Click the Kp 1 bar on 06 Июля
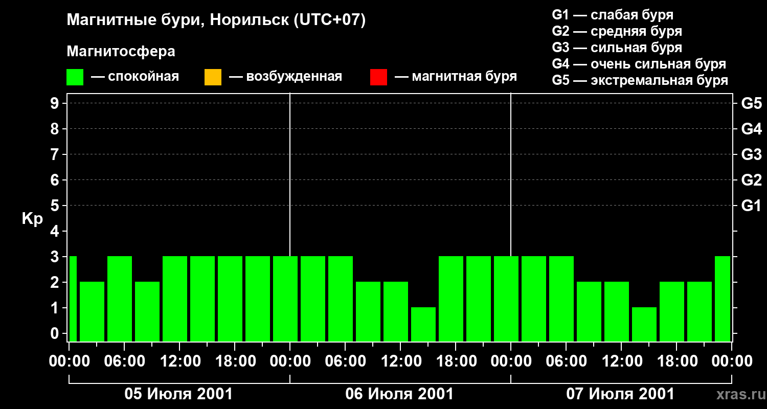 (x=423, y=324)
